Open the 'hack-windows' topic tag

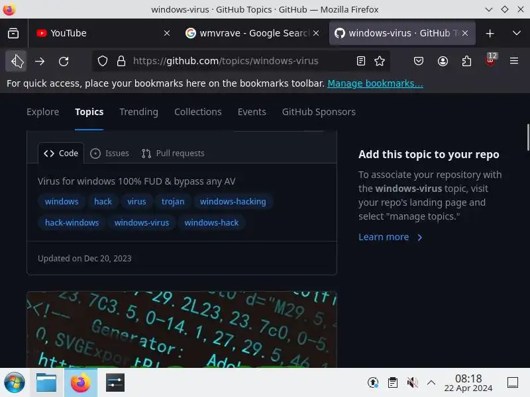(72, 223)
